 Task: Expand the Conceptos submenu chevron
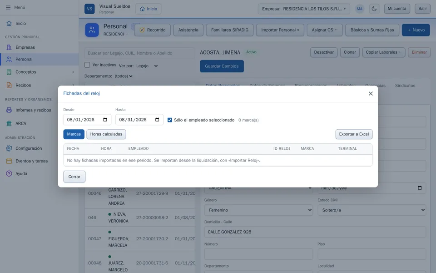(73, 72)
